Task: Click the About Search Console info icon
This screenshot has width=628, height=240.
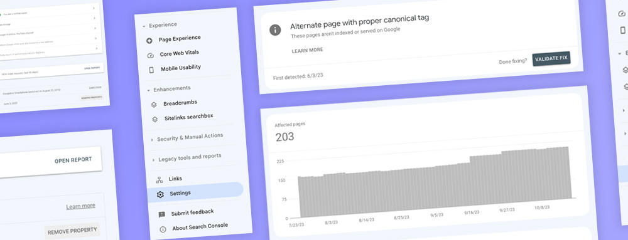Action: (163, 229)
